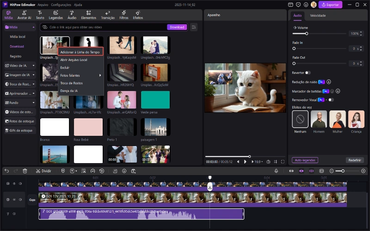Enable the Removedor Vocal switch
Screen dimensions: 370x231
(330, 99)
